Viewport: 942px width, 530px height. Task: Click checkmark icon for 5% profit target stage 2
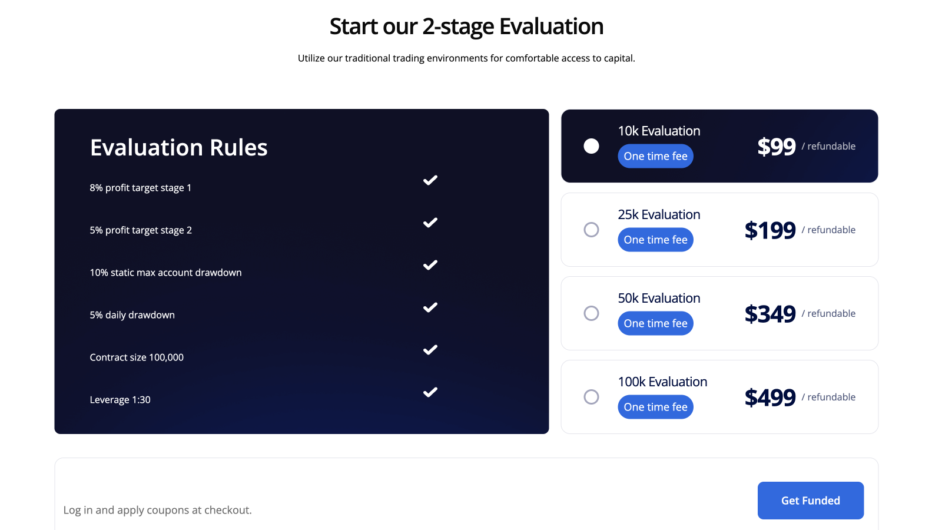pos(430,223)
